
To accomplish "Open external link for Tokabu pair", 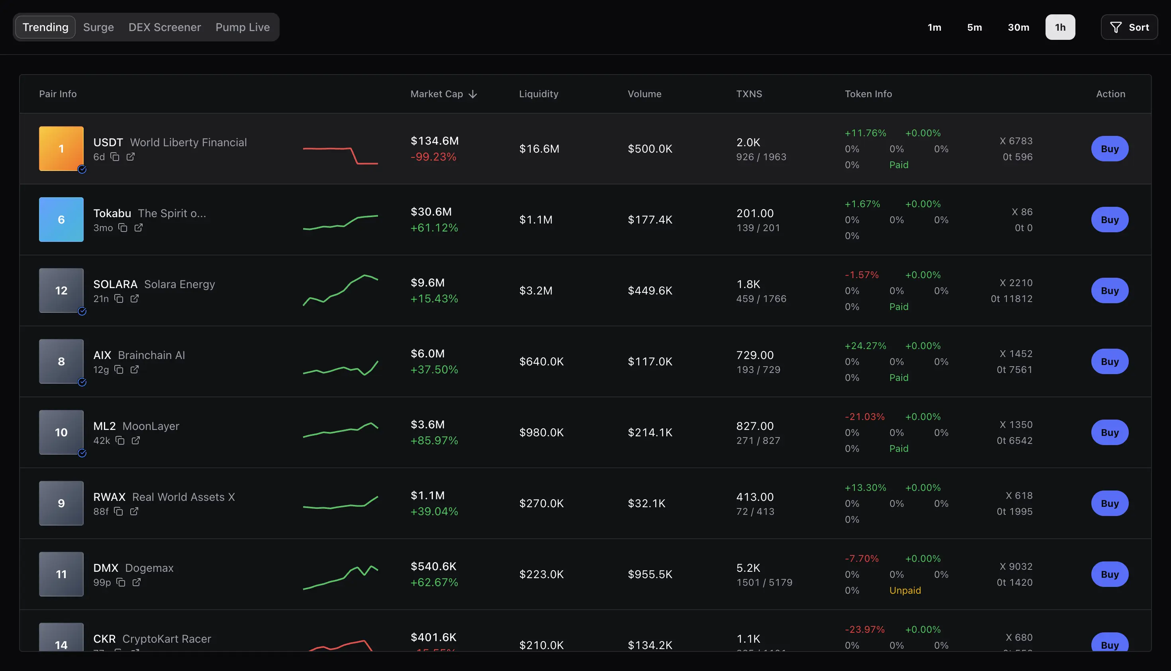I will (x=139, y=228).
